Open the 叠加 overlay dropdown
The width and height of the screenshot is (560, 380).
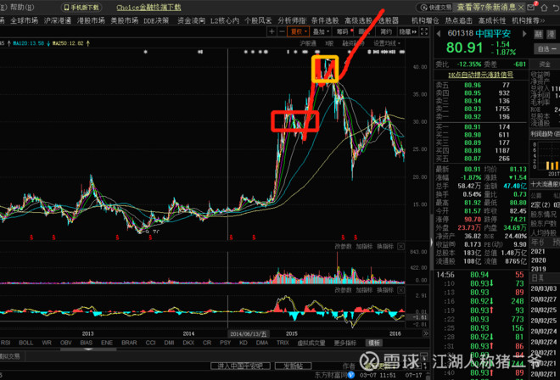pyautogui.click(x=321, y=31)
